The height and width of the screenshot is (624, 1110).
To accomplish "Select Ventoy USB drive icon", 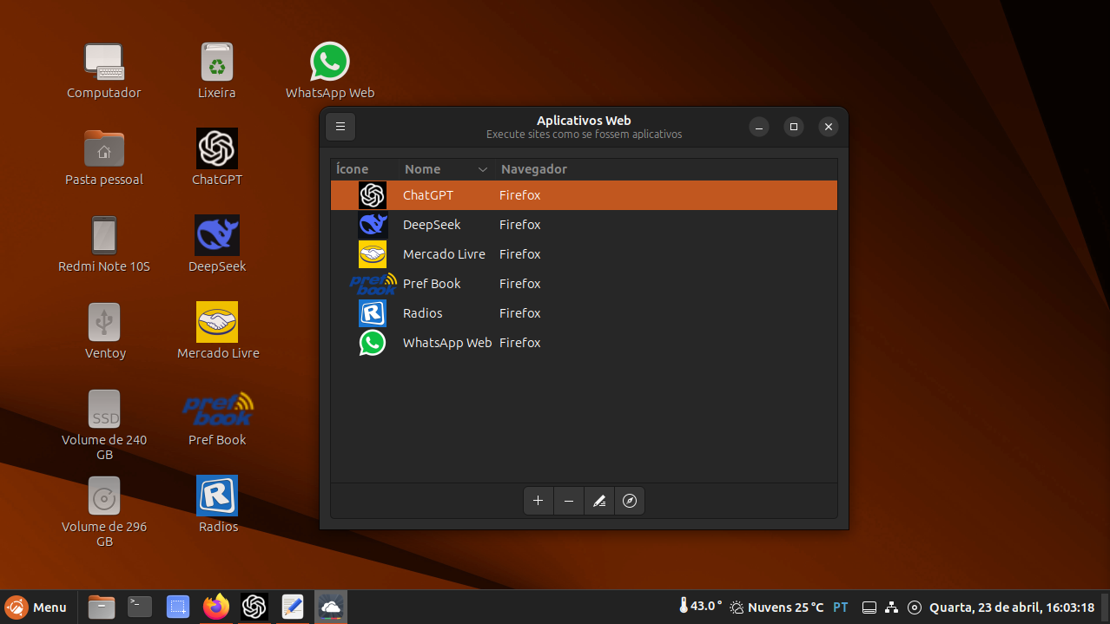I will tap(104, 323).
